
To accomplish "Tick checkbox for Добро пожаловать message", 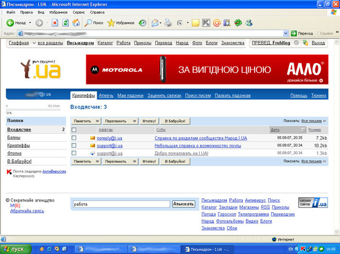I will (x=74, y=153).
